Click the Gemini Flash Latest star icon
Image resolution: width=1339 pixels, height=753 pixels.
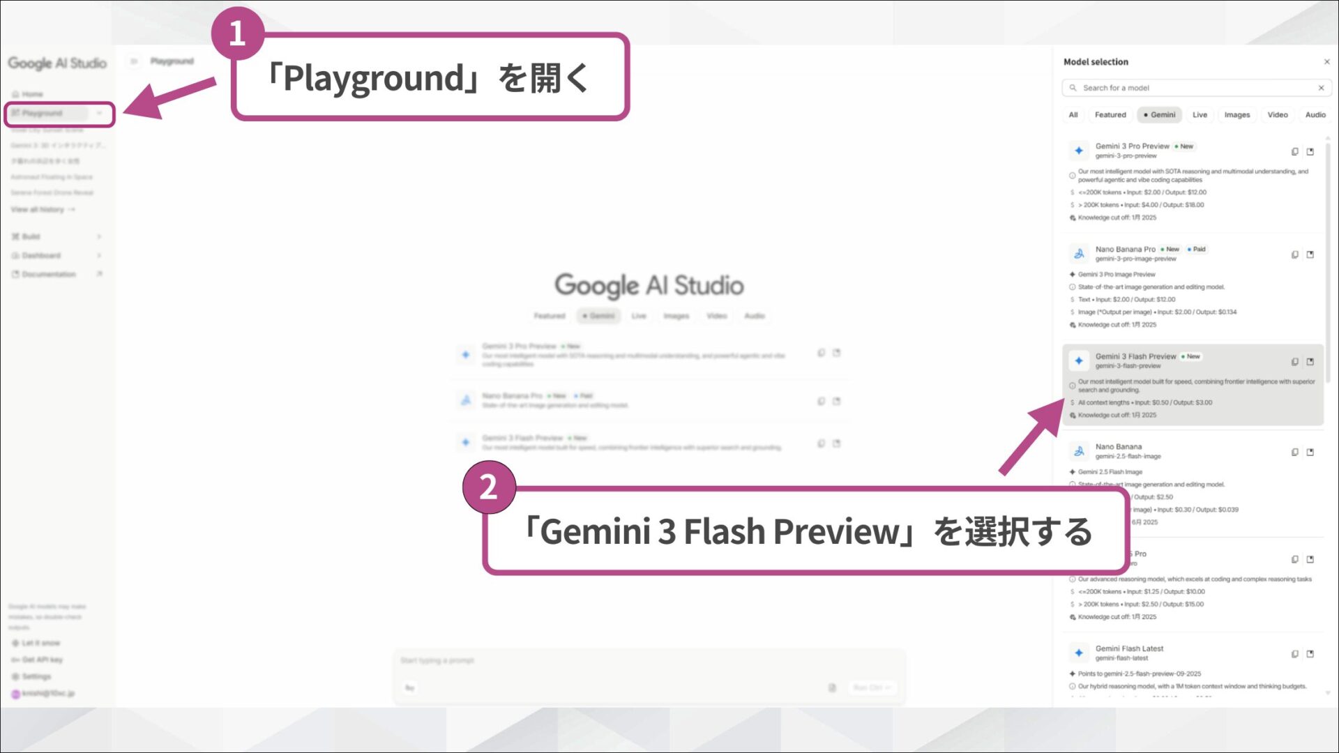pyautogui.click(x=1079, y=653)
